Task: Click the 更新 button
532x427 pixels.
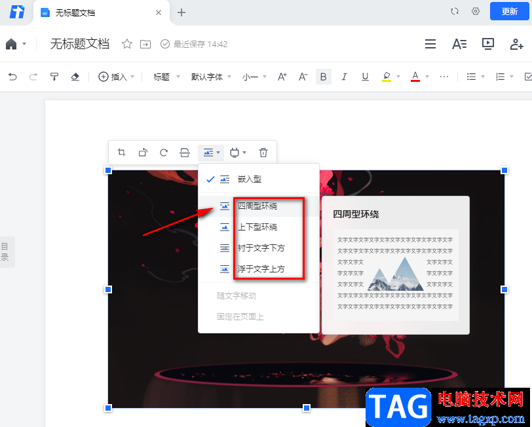Action: pyautogui.click(x=509, y=12)
